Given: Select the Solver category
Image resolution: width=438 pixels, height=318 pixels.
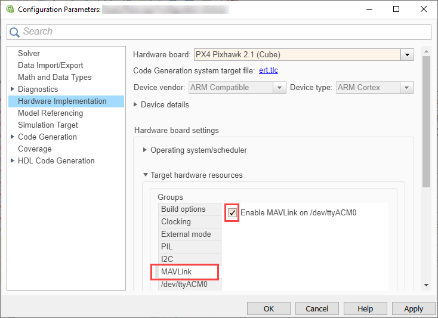Looking at the screenshot, I should click(x=29, y=54).
